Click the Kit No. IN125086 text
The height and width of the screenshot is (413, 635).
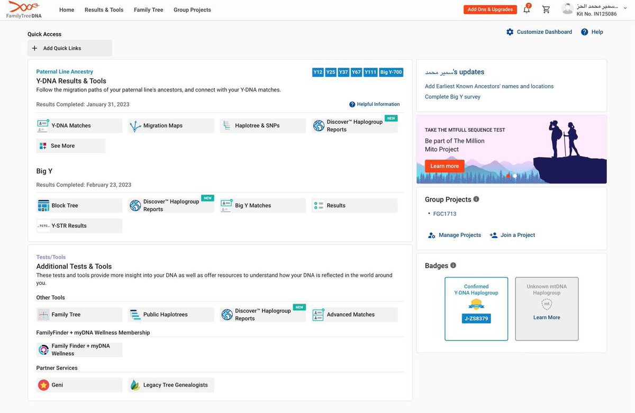tap(596, 14)
